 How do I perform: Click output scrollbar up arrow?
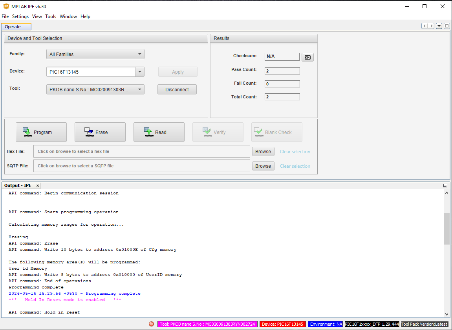click(447, 193)
